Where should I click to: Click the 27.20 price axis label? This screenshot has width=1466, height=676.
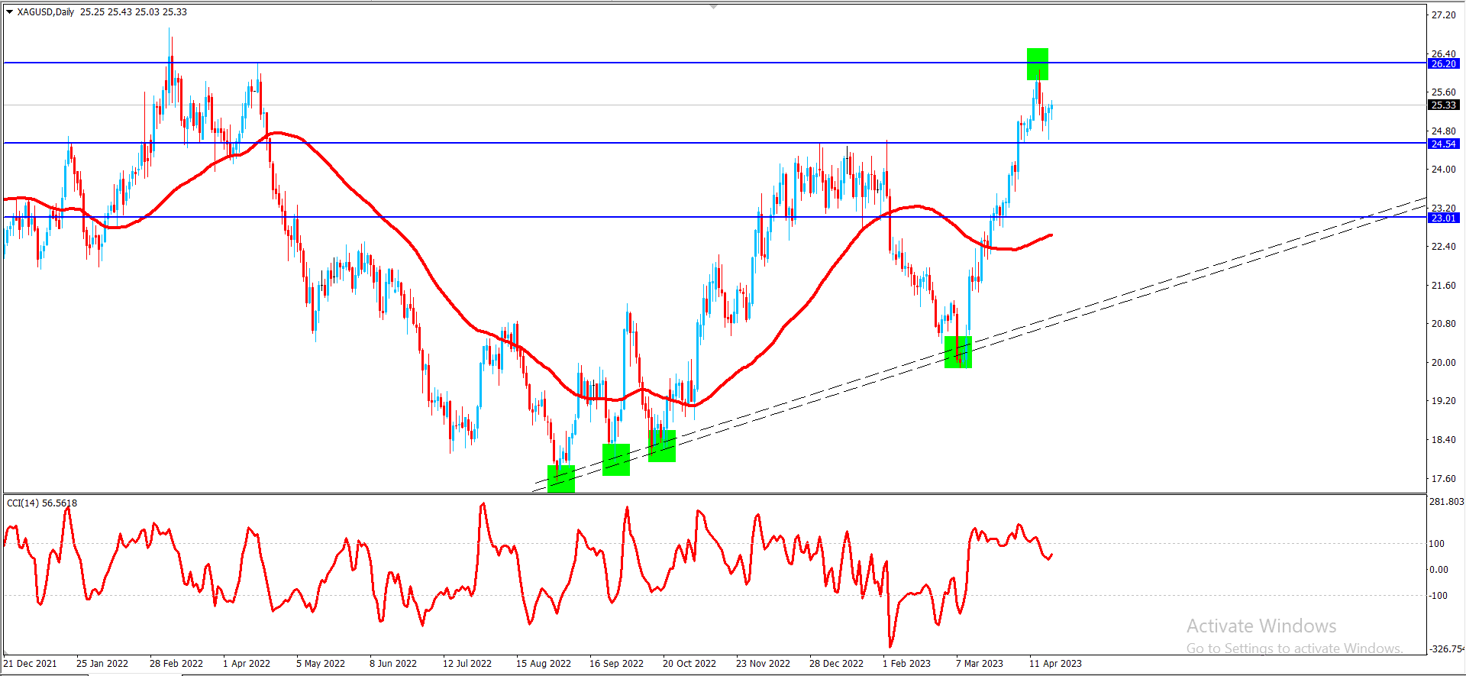point(1444,15)
